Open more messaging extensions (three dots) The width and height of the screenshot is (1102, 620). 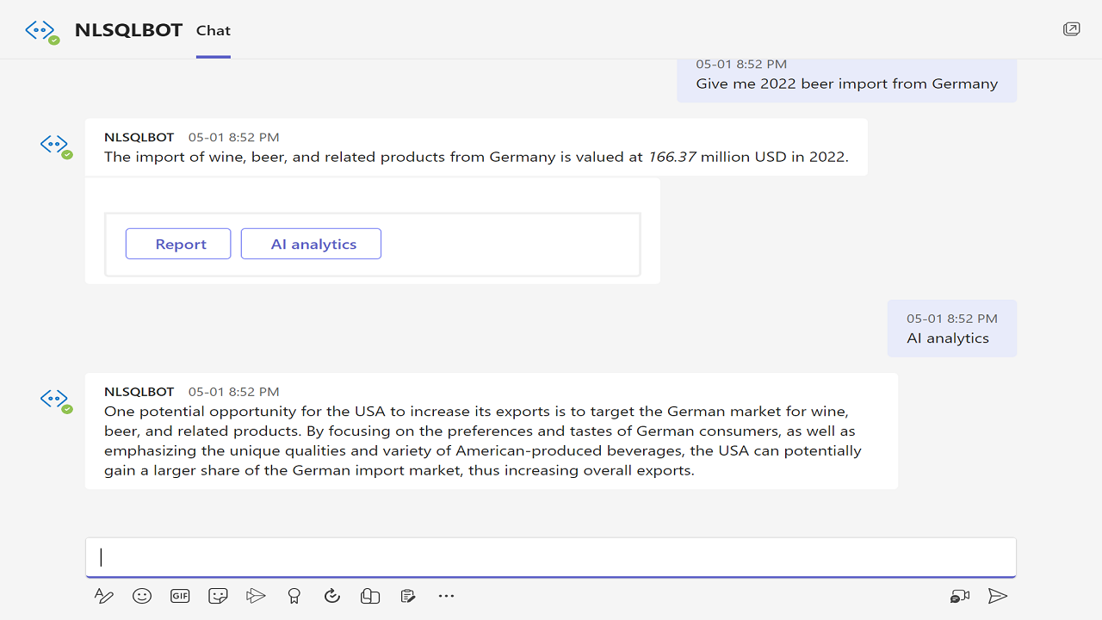(x=446, y=596)
